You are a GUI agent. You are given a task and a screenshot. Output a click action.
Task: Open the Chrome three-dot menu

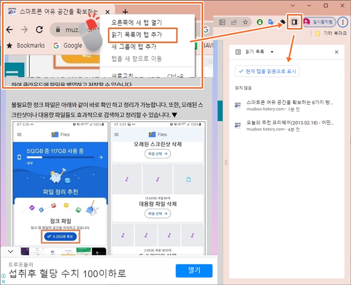pos(342,22)
